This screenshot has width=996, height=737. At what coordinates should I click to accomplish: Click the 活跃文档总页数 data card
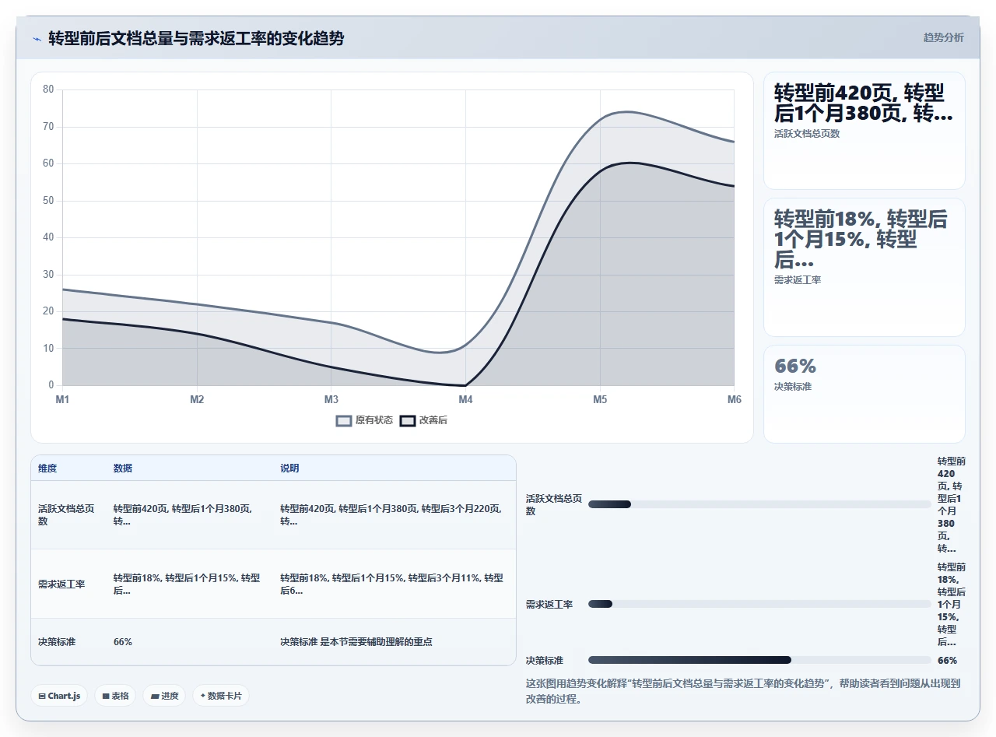click(864, 131)
